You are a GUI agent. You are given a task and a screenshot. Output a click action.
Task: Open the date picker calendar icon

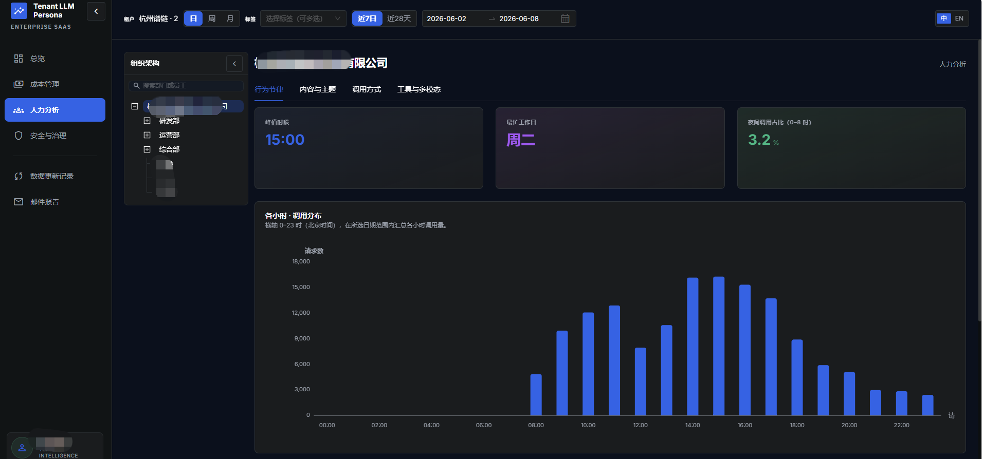[565, 18]
